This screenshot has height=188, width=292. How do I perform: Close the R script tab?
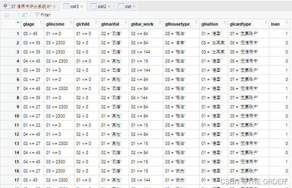pyautogui.click(x=54, y=6)
